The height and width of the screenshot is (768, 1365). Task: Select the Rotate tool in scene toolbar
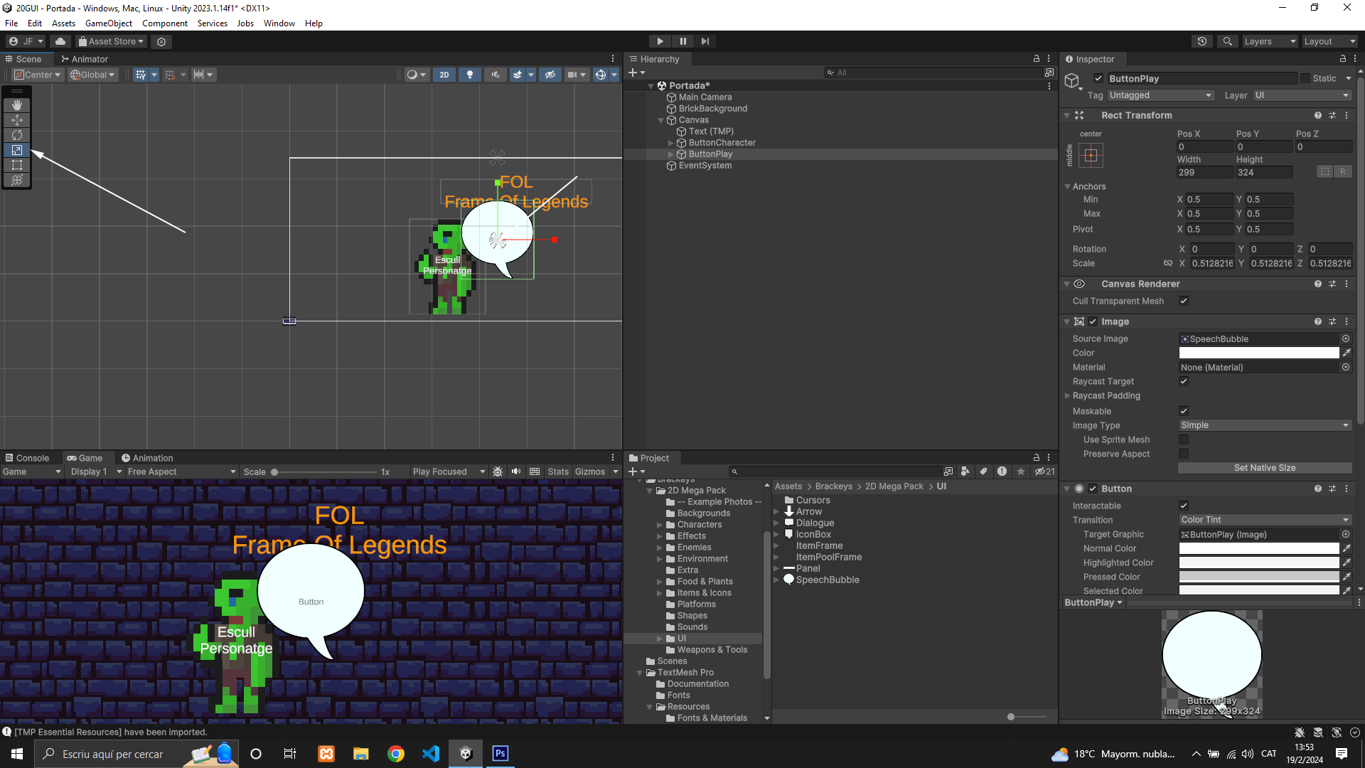tap(17, 135)
